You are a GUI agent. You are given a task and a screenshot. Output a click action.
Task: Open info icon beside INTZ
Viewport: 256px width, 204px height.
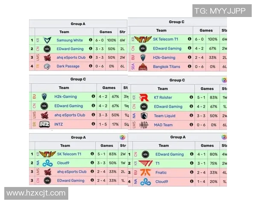click(93, 124)
